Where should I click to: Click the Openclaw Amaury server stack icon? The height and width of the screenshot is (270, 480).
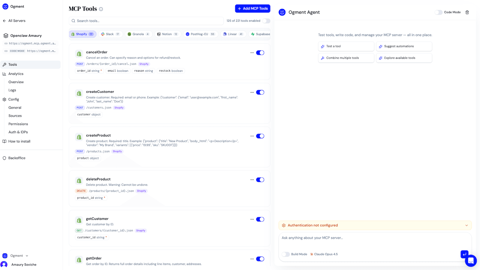[x=6, y=36]
